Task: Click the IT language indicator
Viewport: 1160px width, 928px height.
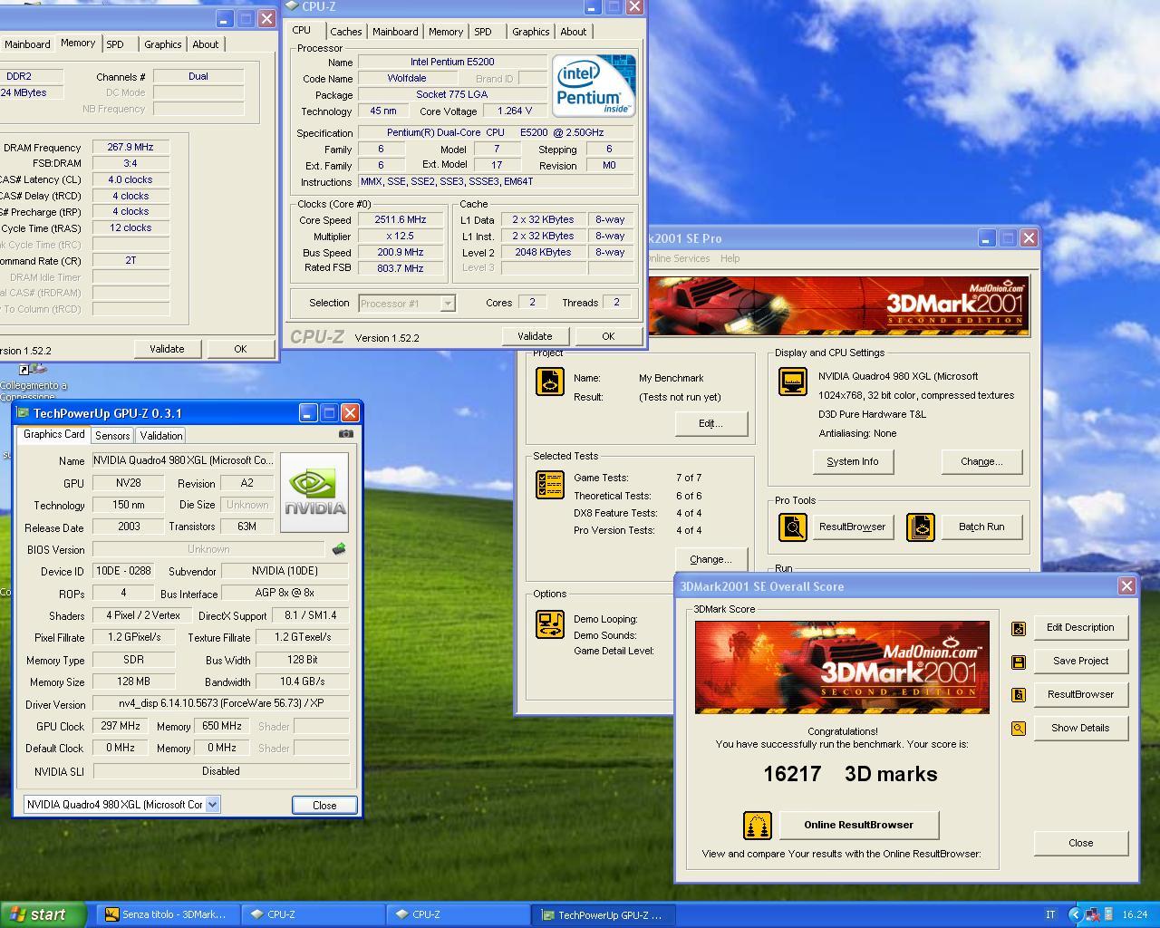Action: (x=1050, y=915)
